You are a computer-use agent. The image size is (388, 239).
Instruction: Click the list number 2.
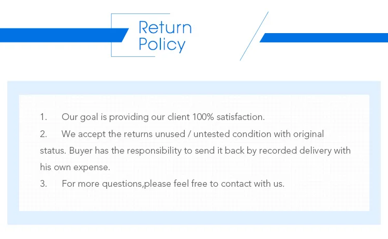[43, 134]
